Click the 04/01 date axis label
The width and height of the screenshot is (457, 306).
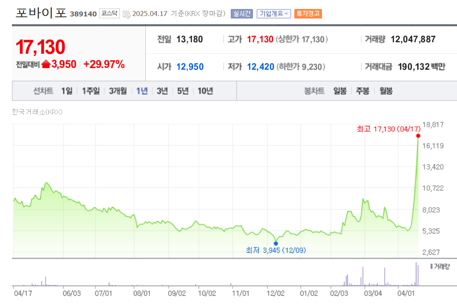(x=406, y=293)
